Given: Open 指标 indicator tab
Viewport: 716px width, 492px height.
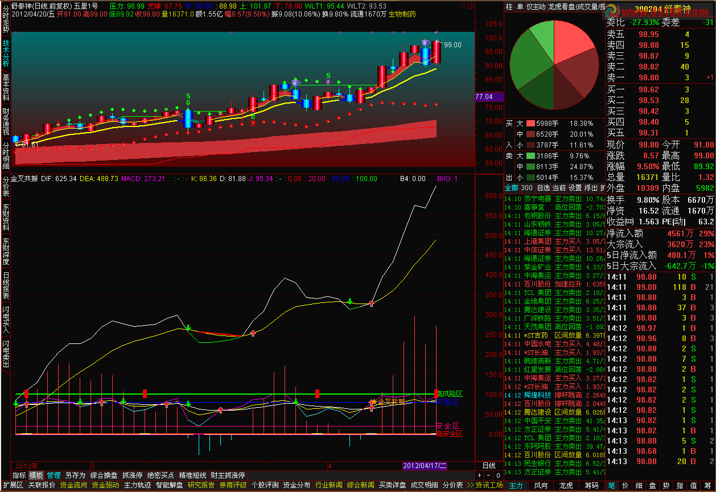Looking at the screenshot, I should pos(19,475).
